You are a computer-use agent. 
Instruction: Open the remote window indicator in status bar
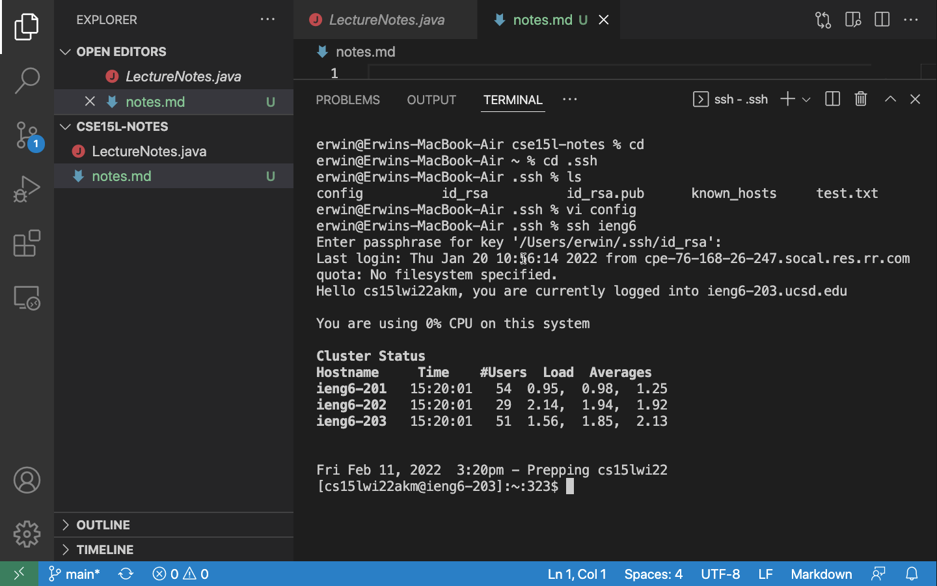(x=19, y=574)
